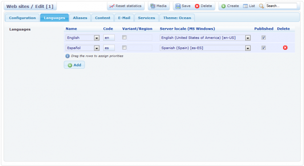Click the magnifier search icon
This screenshot has height=166, width=304.
(261, 6)
